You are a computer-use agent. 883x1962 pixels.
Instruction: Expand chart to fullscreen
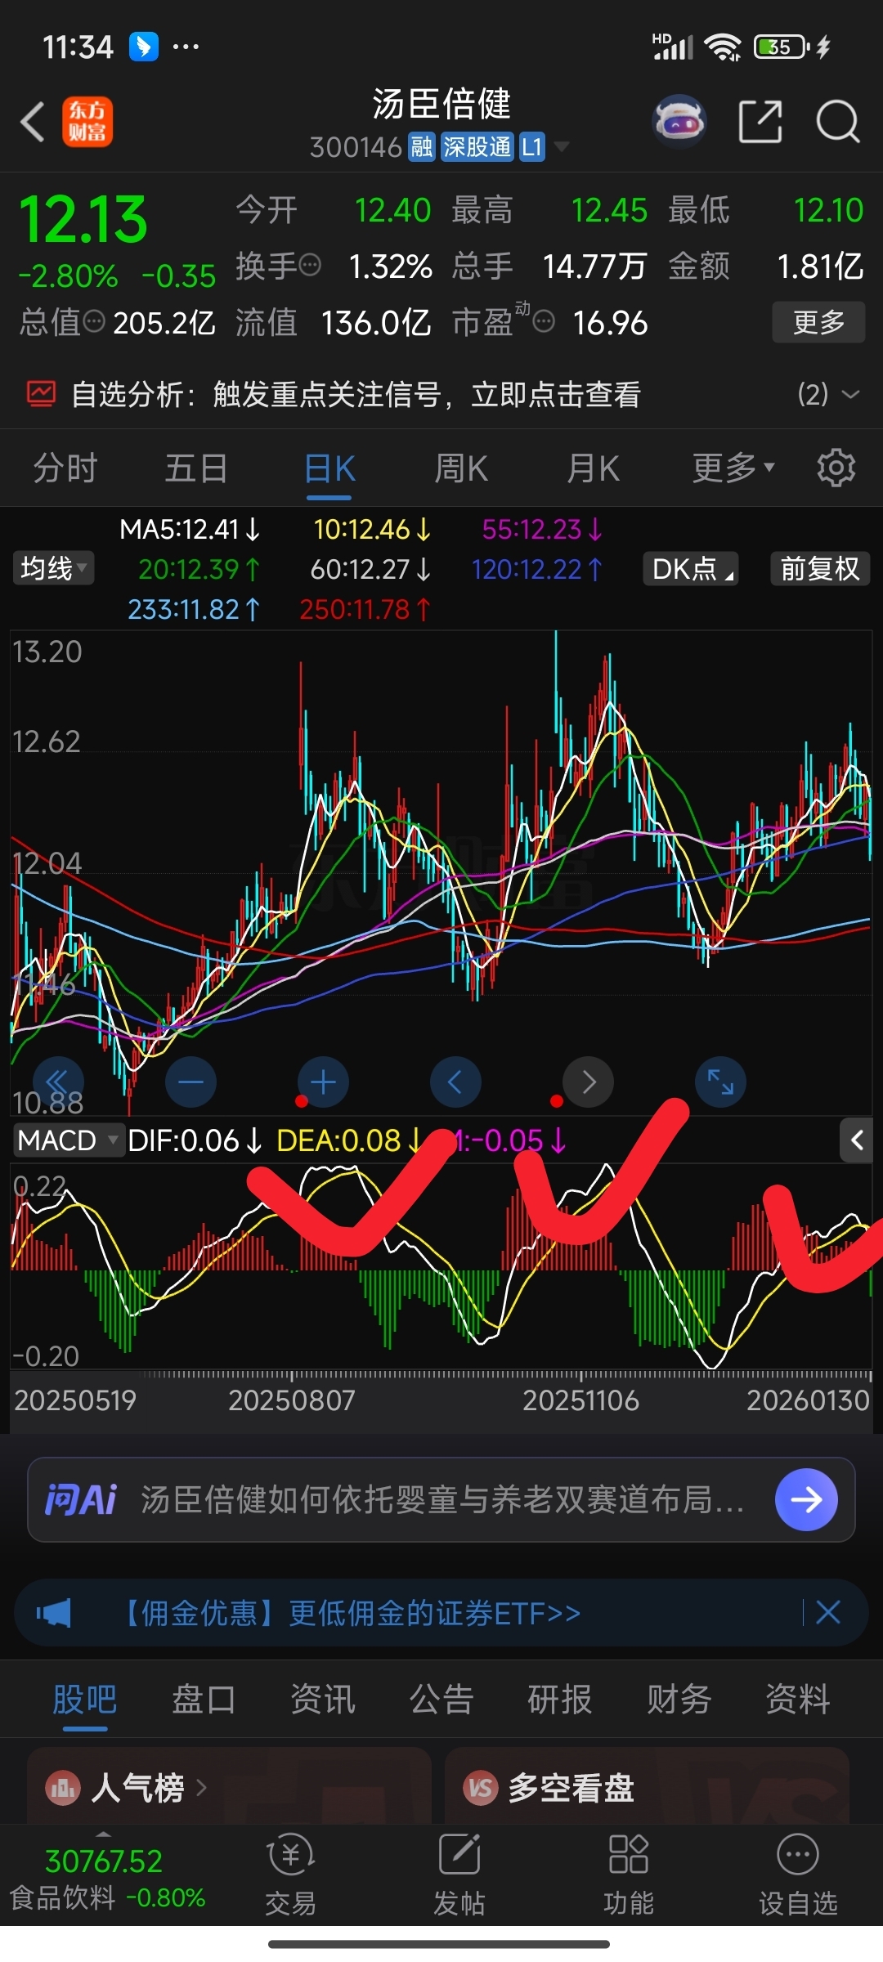[720, 1082]
